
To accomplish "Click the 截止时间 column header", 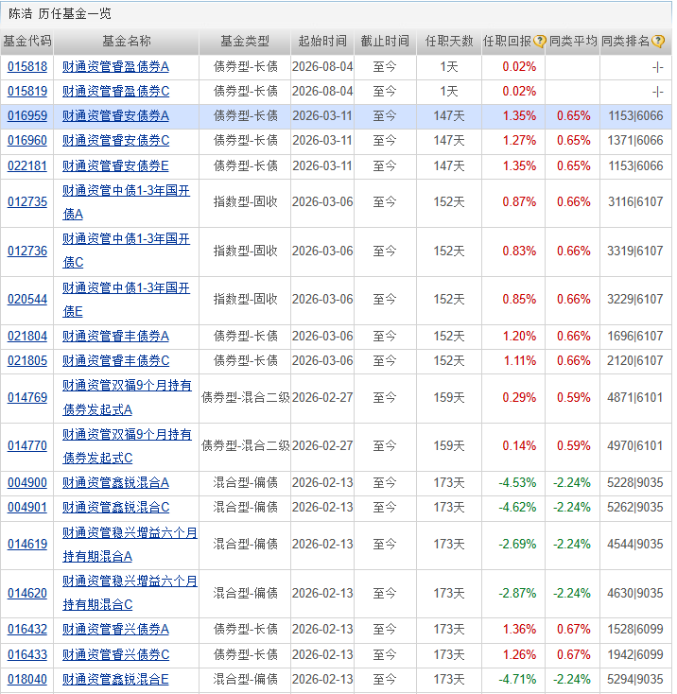I will pos(385,42).
